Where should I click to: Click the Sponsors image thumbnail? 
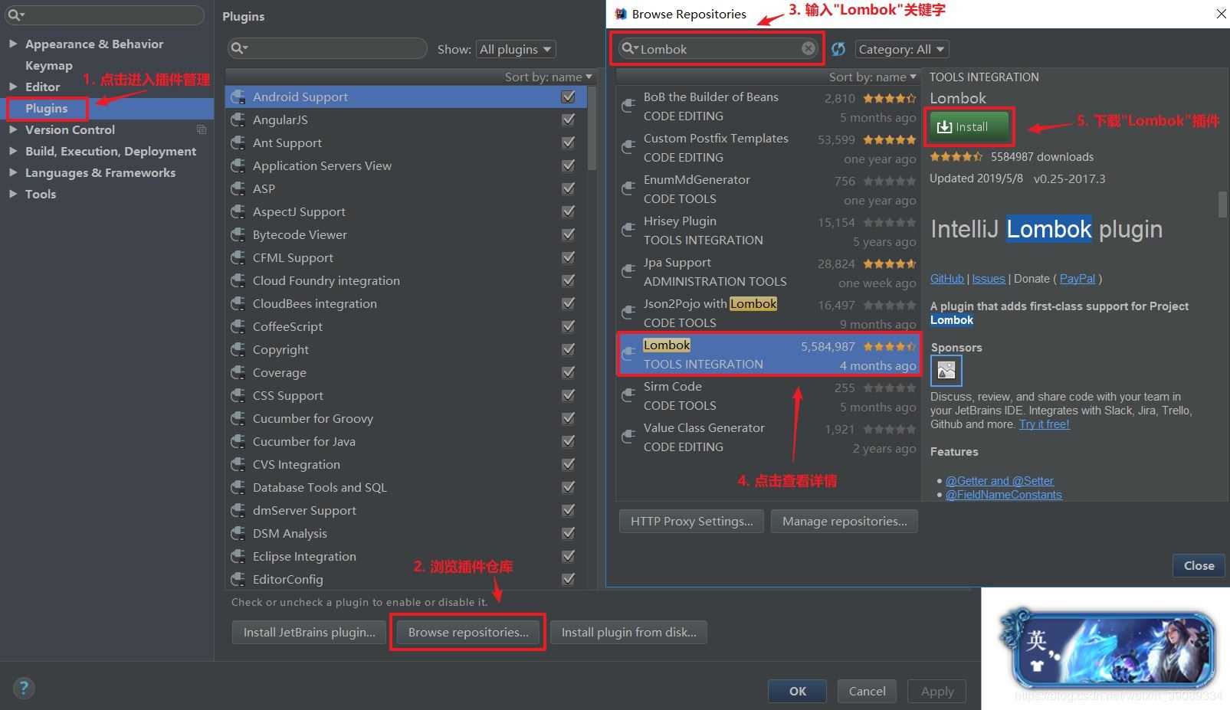coord(946,371)
